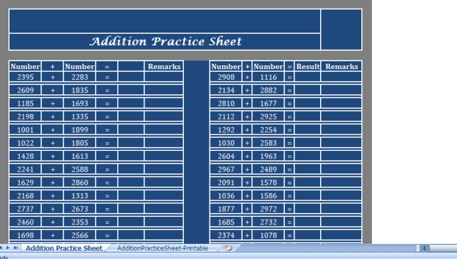
Task: Select the Addition Practice Sheet title cell
Action: [x=165, y=42]
